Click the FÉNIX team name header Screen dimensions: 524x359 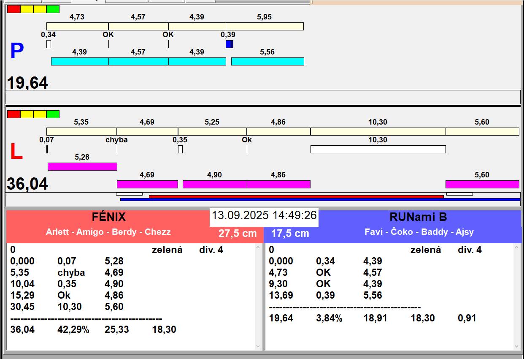pos(109,217)
